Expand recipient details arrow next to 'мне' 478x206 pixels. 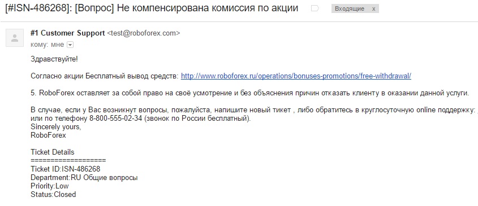(70, 45)
